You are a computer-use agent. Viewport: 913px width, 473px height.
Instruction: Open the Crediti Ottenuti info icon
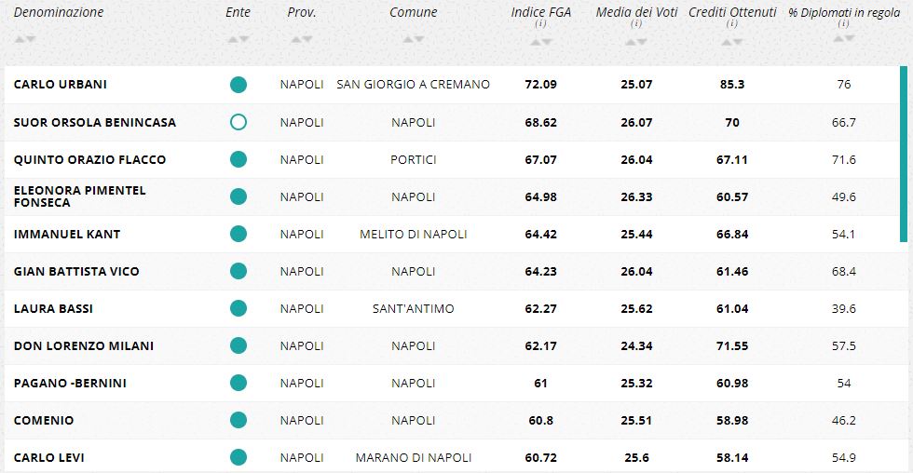click(x=732, y=24)
